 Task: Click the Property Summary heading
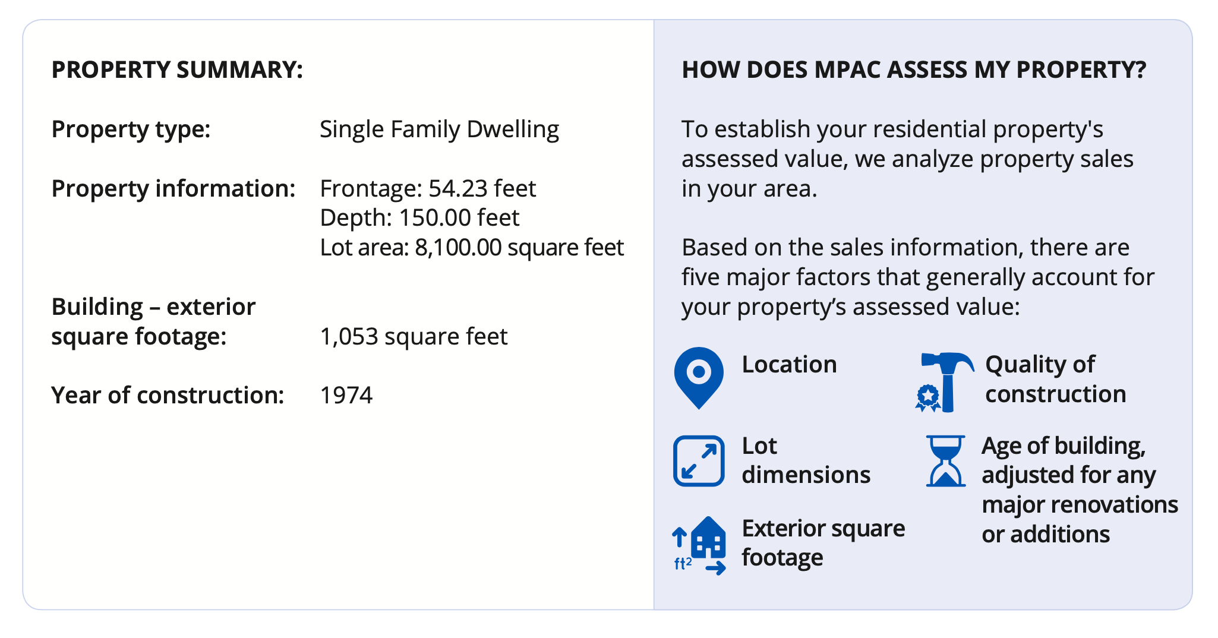[x=177, y=70]
